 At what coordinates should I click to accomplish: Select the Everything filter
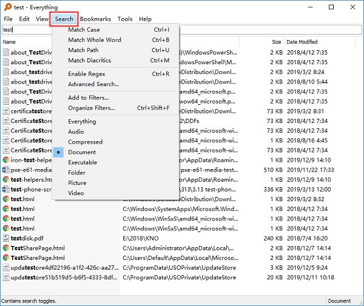[116, 121]
